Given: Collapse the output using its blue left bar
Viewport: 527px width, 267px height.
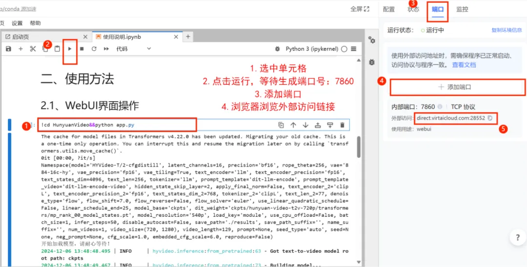Looking at the screenshot, I should (9, 200).
